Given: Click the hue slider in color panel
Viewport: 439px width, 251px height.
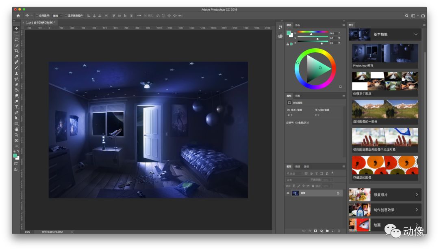Looking at the screenshot, I should pos(312,32).
